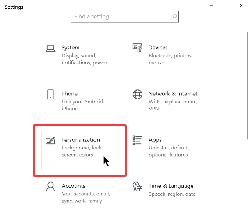Open Time & Language heading
Screen dimensions: 249x219
point(171,186)
